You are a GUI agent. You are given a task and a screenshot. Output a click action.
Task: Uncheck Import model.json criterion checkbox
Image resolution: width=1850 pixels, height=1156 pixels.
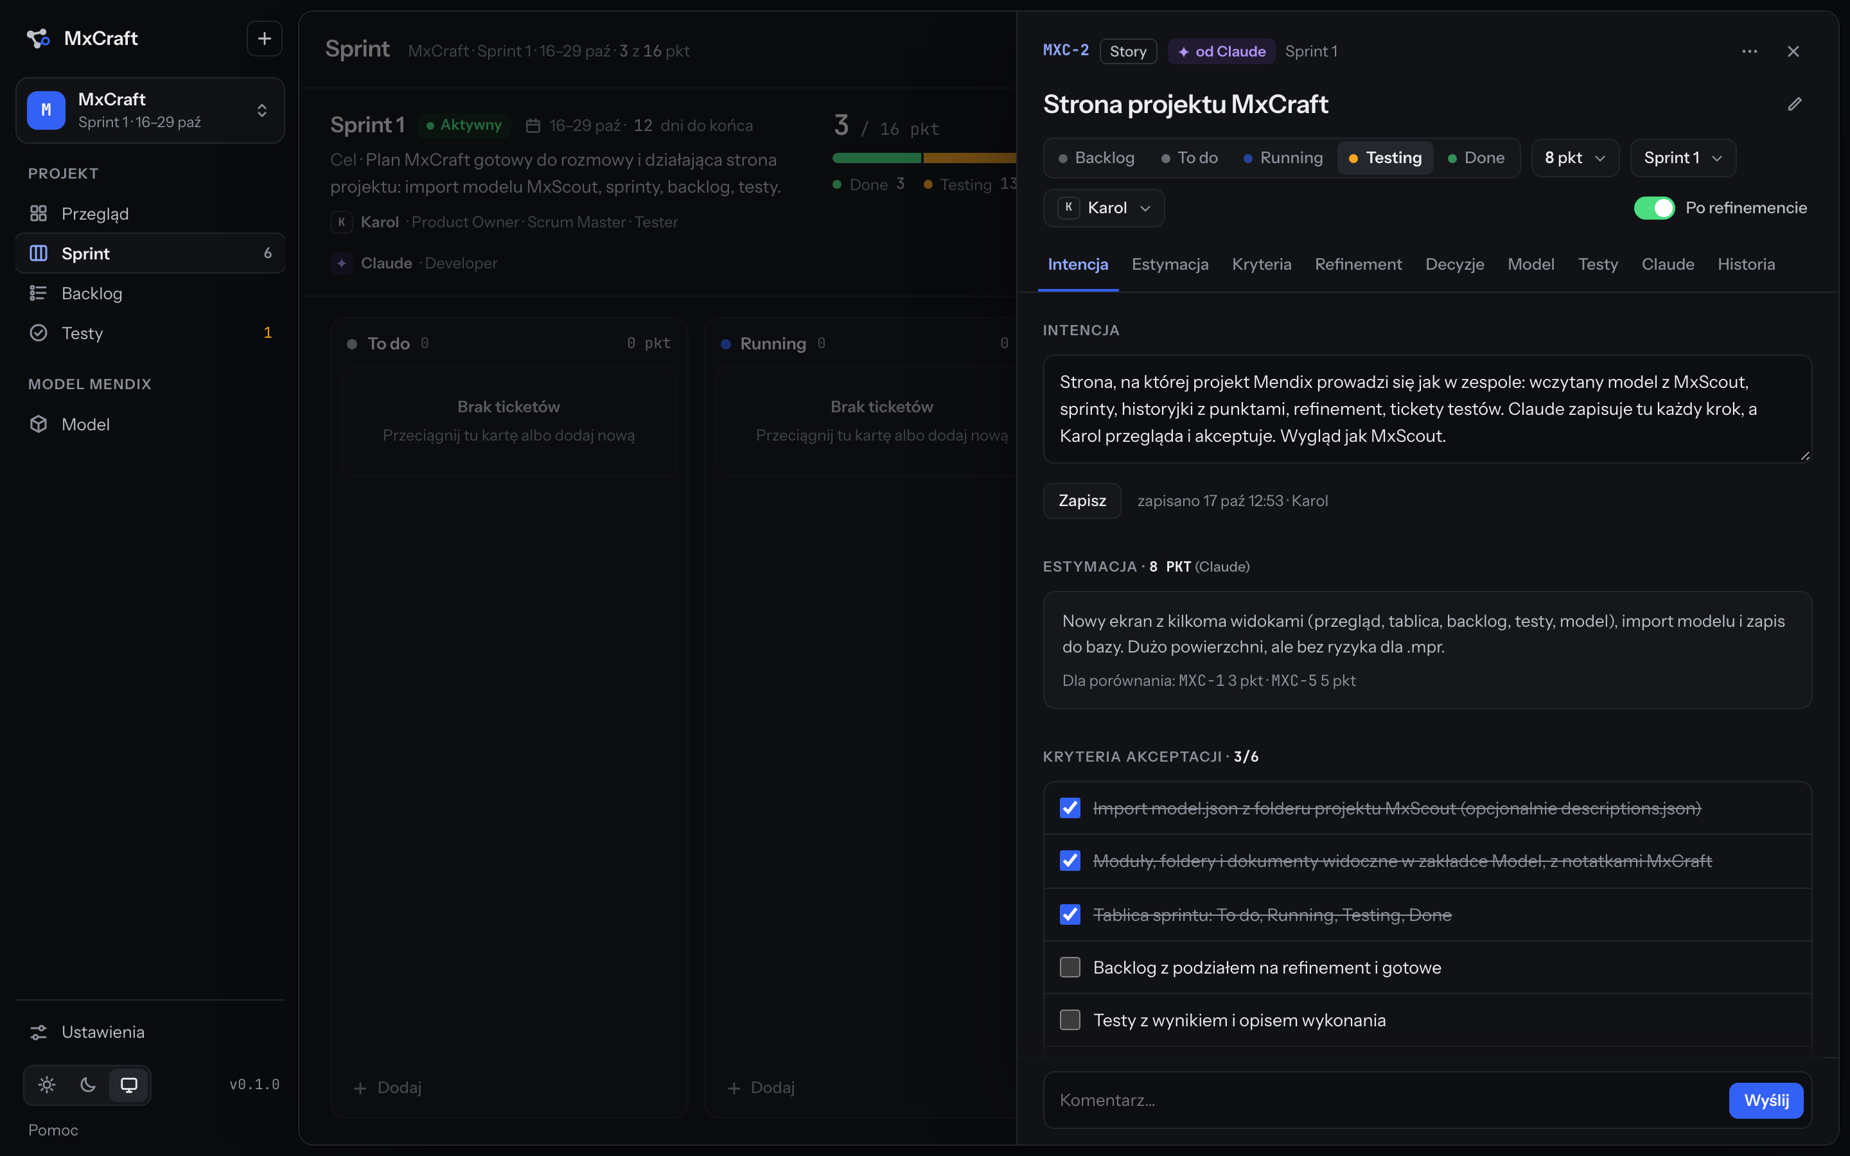pos(1070,808)
